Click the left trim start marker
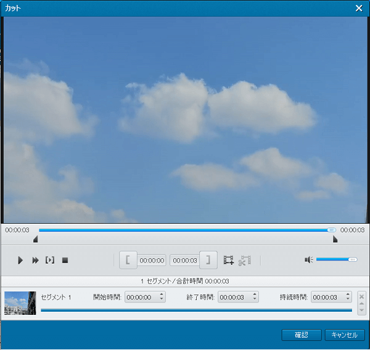The image size is (370, 350). [36, 239]
